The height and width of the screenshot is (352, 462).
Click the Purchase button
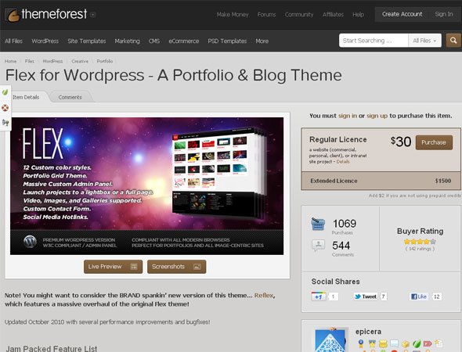[x=434, y=142]
